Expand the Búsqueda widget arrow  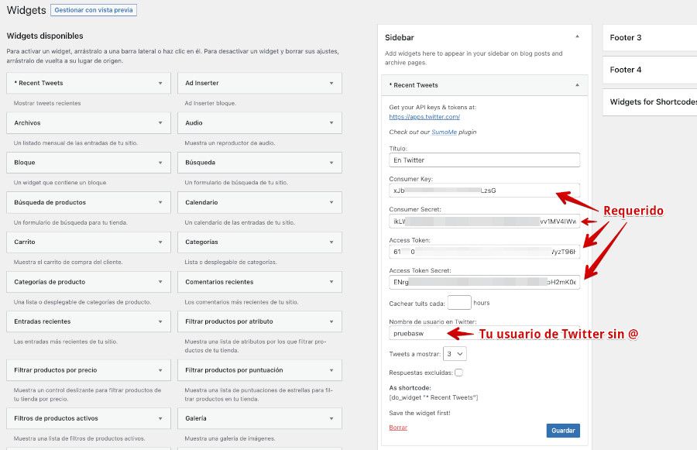331,163
